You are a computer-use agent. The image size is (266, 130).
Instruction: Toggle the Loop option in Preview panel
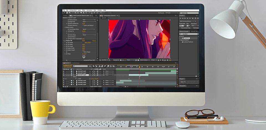pos(196,18)
